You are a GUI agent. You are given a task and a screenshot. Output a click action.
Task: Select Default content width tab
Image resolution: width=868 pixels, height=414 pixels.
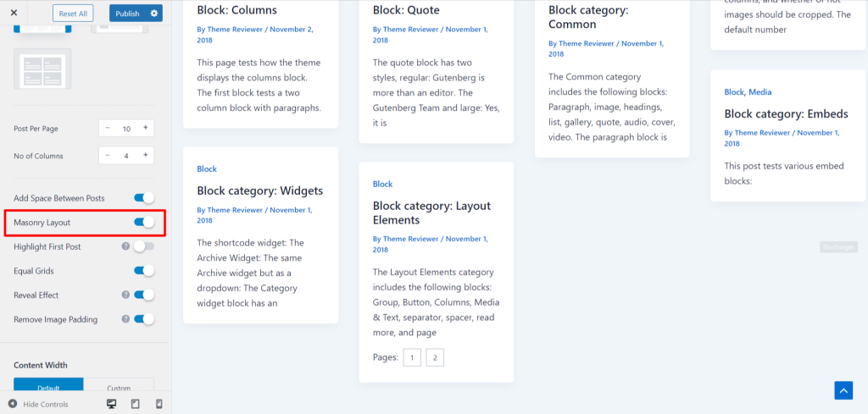tap(48, 388)
